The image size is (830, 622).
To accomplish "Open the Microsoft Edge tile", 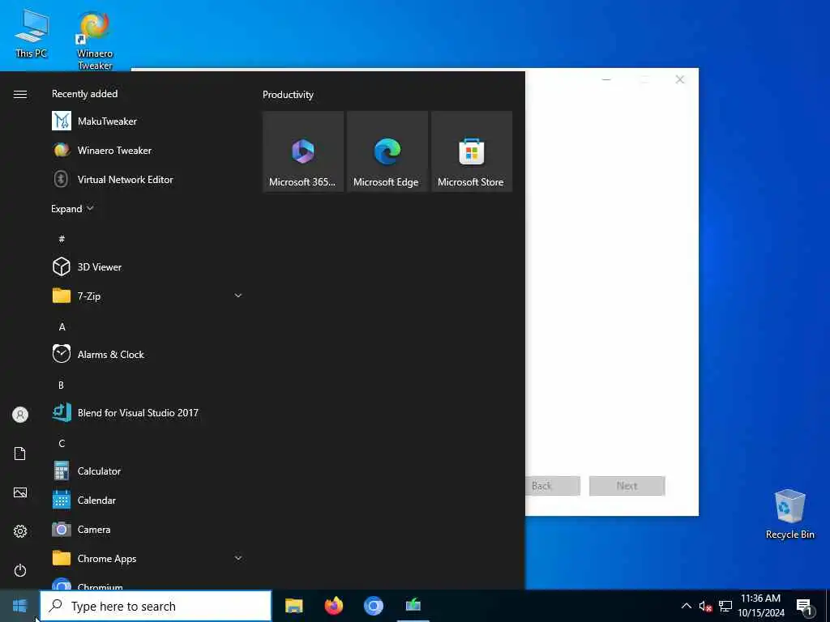I will [x=387, y=151].
